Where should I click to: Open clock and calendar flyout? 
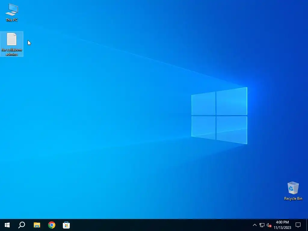[x=282, y=225]
